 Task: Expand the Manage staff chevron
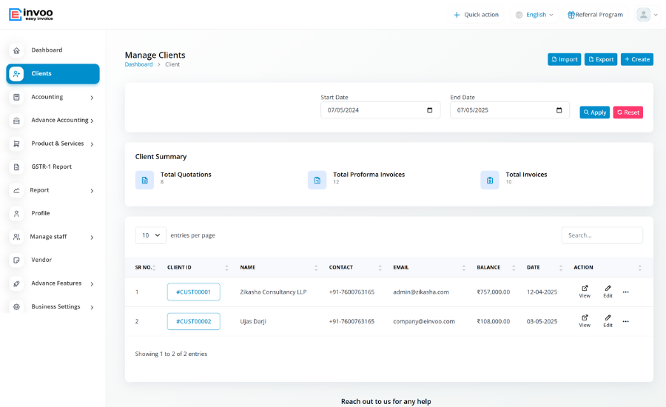pos(92,238)
